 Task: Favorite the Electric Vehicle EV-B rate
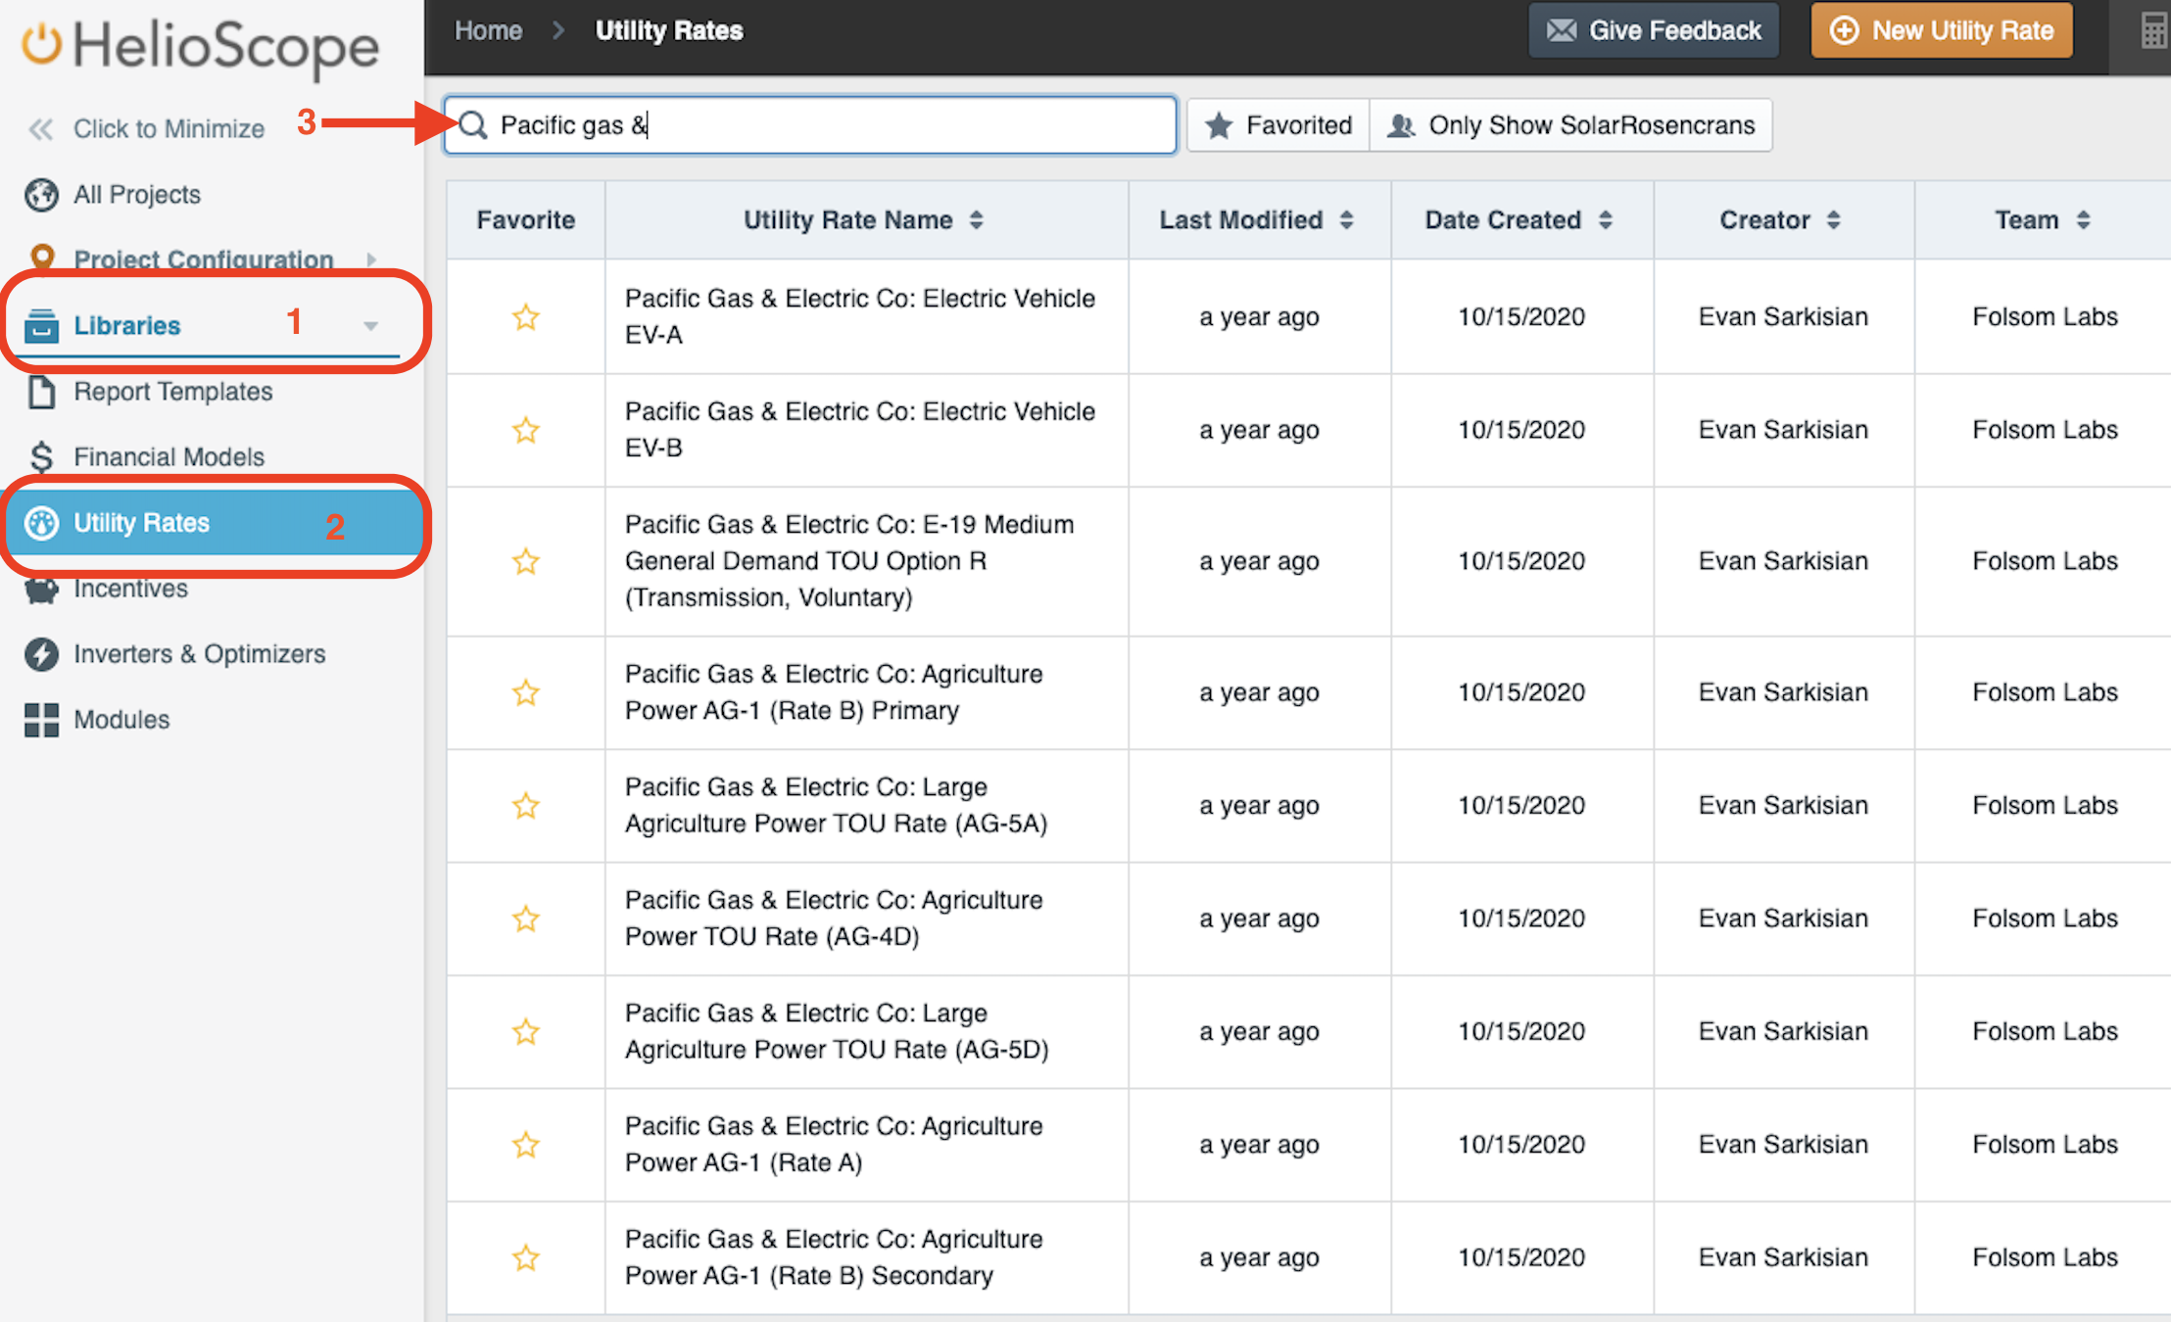[x=526, y=430]
